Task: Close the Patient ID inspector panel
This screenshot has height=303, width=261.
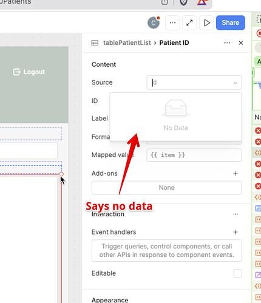Action: (x=241, y=43)
